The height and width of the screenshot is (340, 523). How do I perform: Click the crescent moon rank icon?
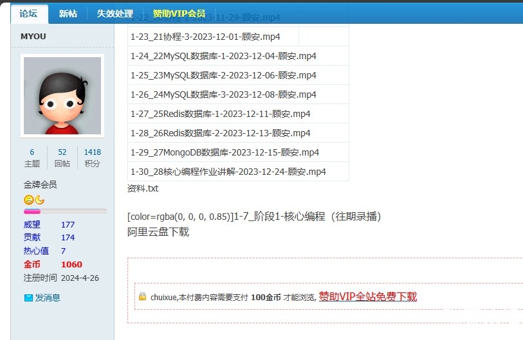[39, 200]
